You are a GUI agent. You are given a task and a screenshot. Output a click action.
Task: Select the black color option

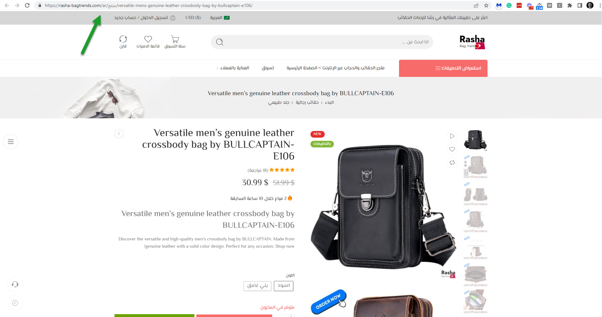click(284, 286)
